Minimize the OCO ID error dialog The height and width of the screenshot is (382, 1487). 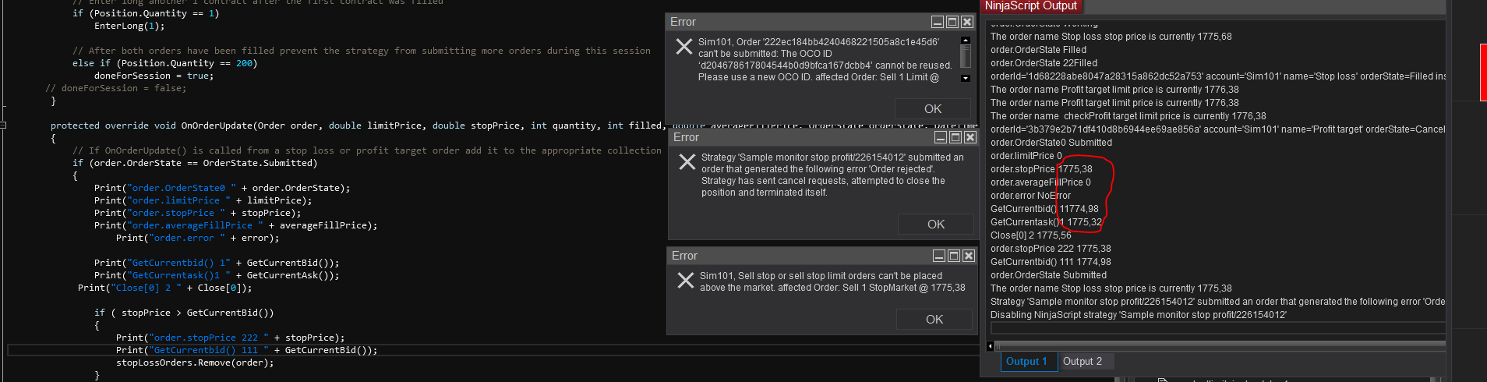938,22
